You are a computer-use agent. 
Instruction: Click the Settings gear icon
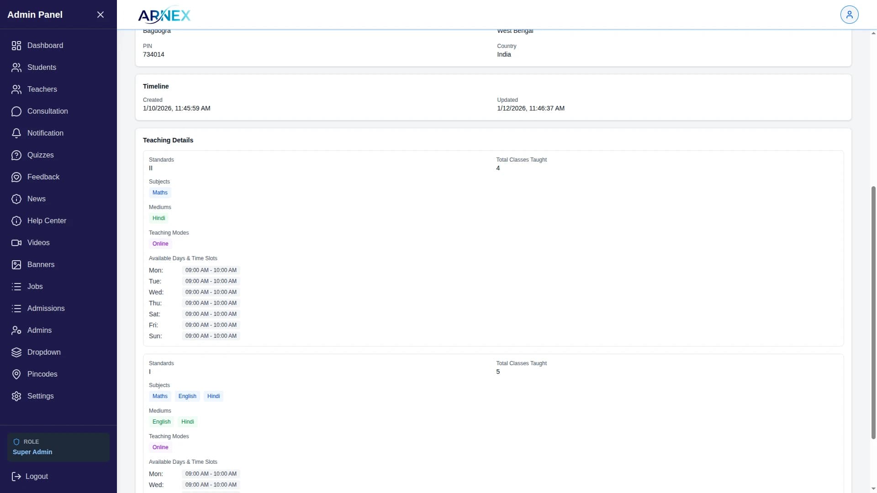point(16,396)
